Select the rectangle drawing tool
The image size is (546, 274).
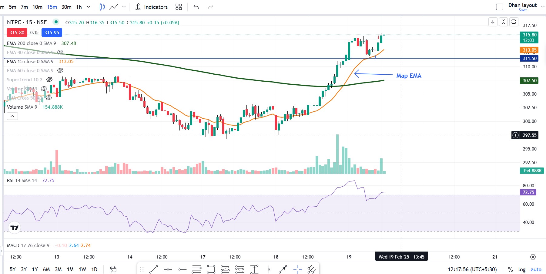(x=211, y=269)
